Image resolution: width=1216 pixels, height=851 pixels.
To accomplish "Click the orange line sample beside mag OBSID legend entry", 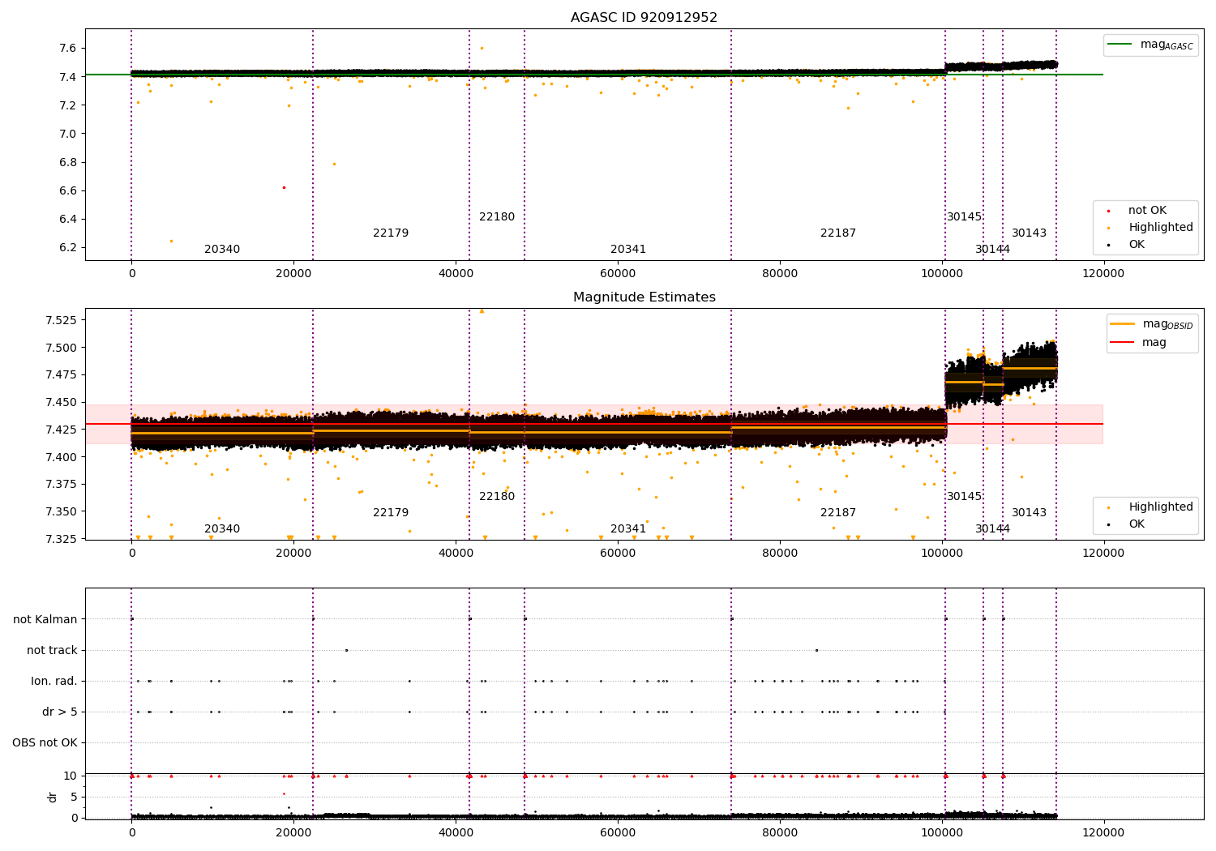I will [x=1122, y=324].
